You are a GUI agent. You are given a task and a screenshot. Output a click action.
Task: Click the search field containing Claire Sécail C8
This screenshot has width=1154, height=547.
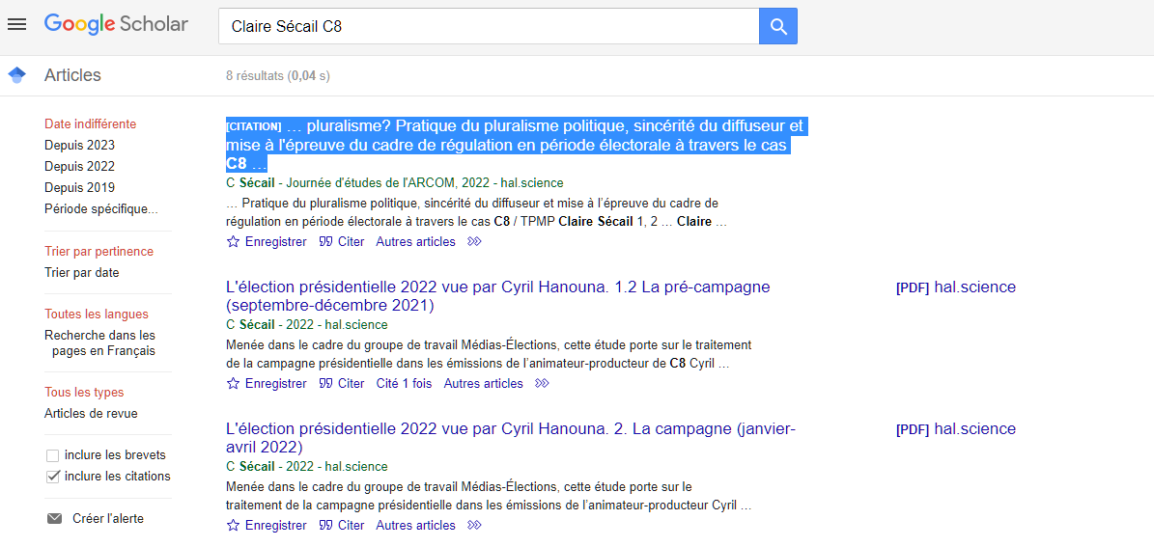(489, 26)
